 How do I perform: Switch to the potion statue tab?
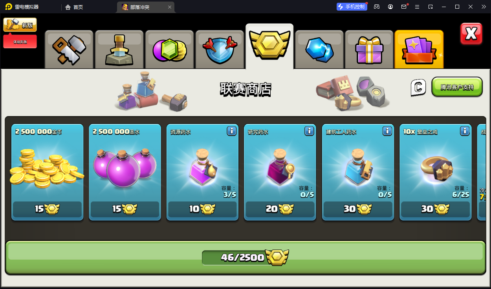coord(119,50)
